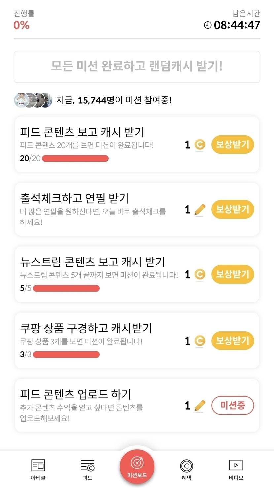Open the 피드 콘텐츠 업로드 하기 mission title
The height and width of the screenshot is (488, 274).
[x=76, y=394]
